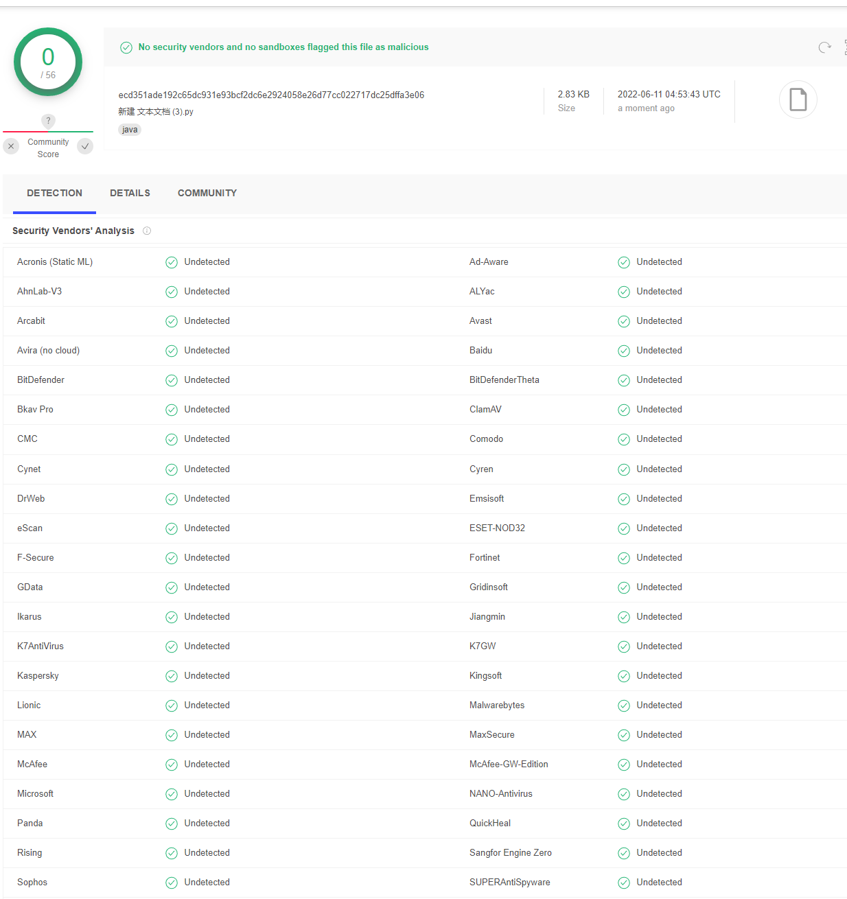Click the Ikarus vendor name
847x899 pixels.
click(x=29, y=616)
